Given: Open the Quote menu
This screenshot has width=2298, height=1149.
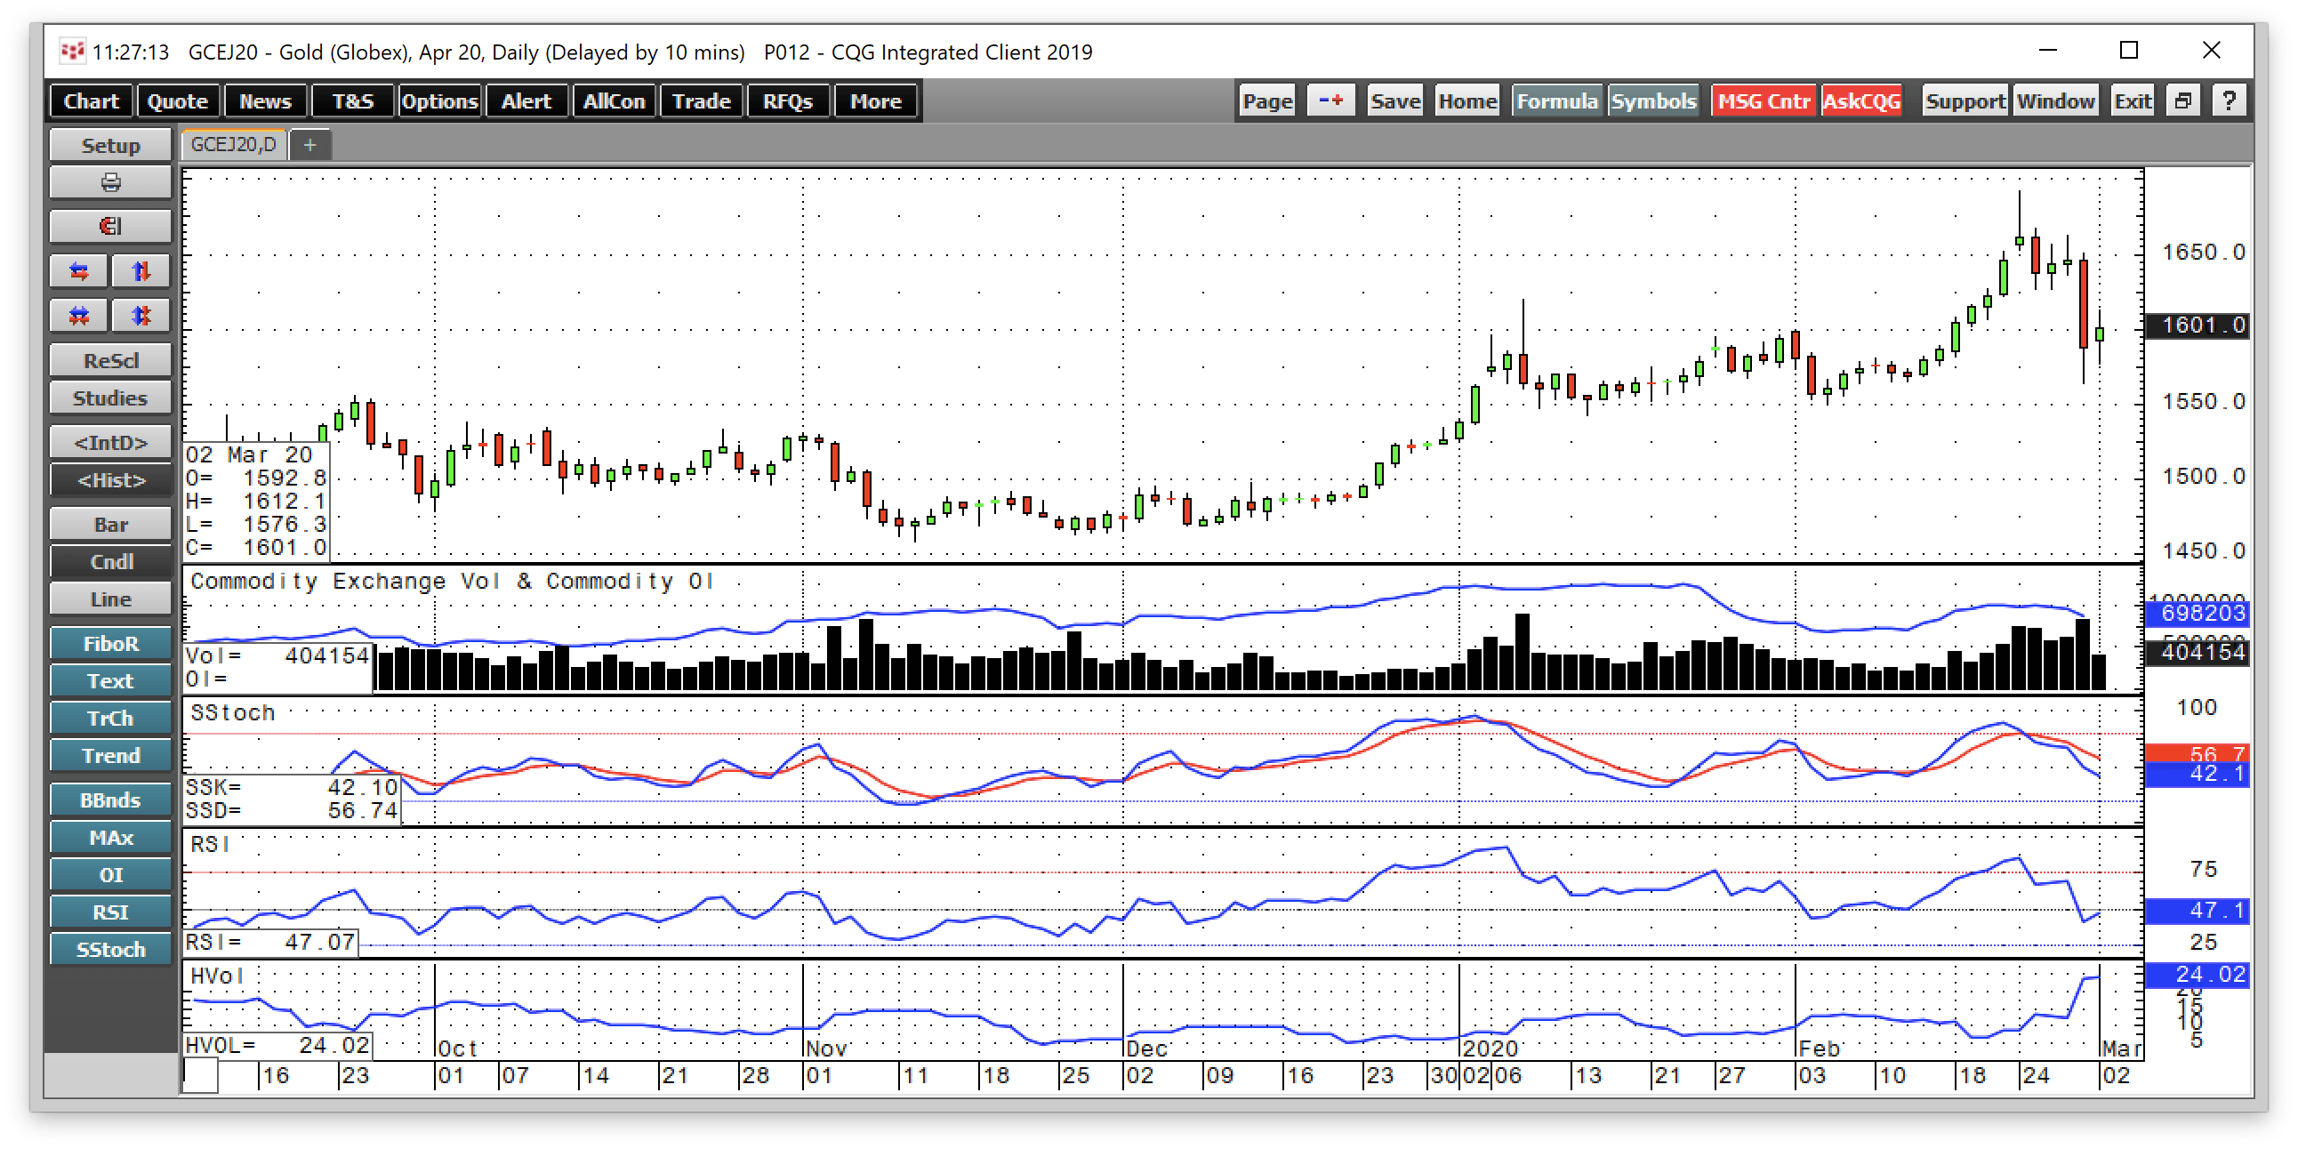Looking at the screenshot, I should [178, 100].
